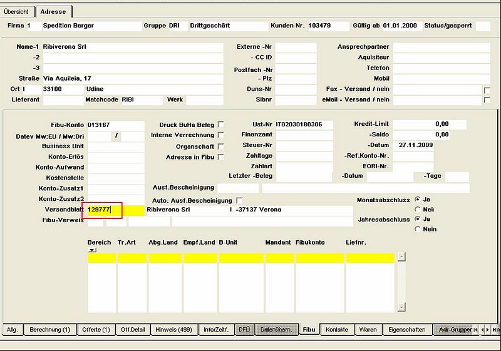
Task: Choose Ja for Jahresabschluss
Action: [x=417, y=219]
